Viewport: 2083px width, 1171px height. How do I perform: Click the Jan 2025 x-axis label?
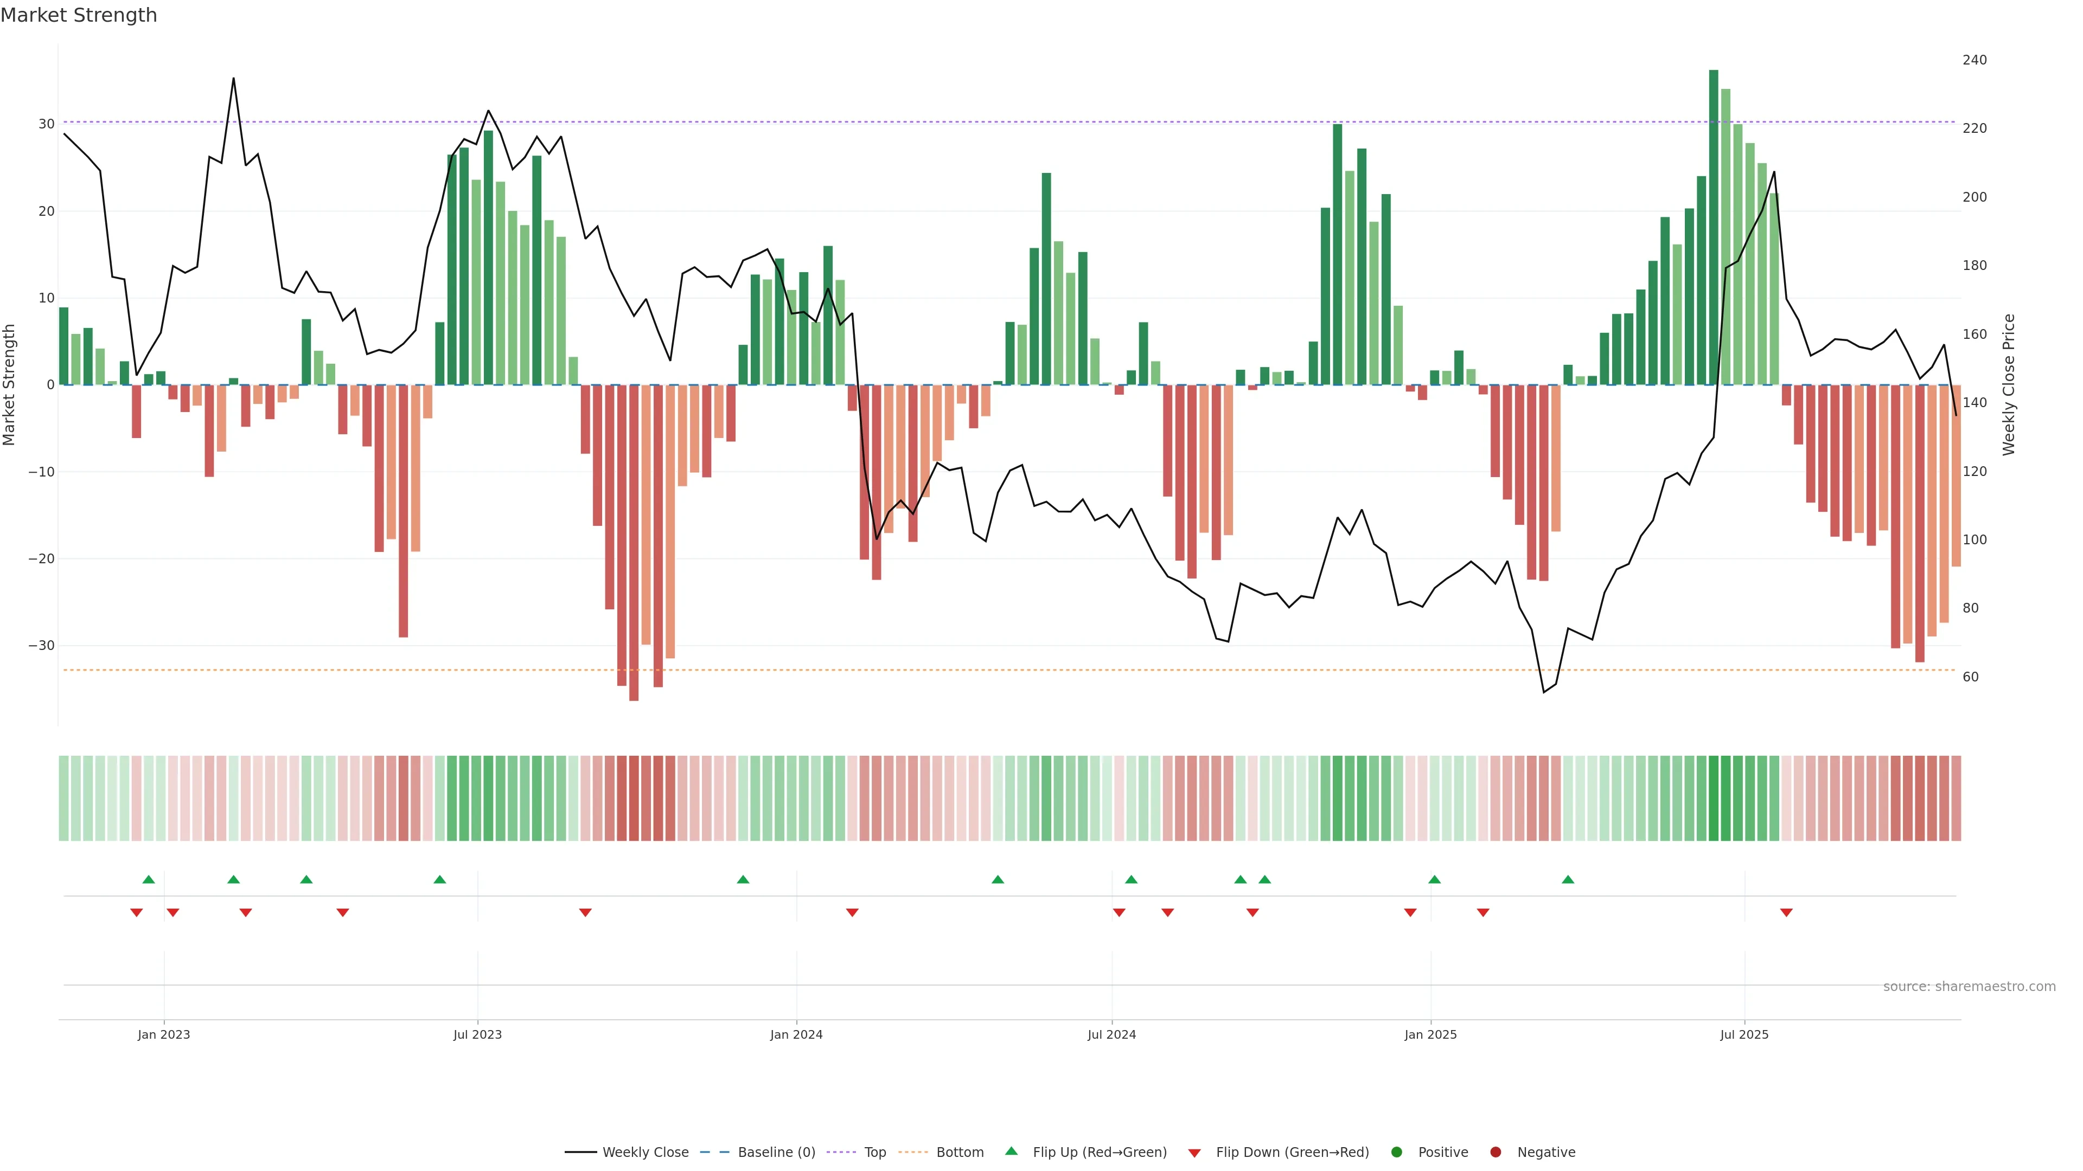point(1430,1034)
